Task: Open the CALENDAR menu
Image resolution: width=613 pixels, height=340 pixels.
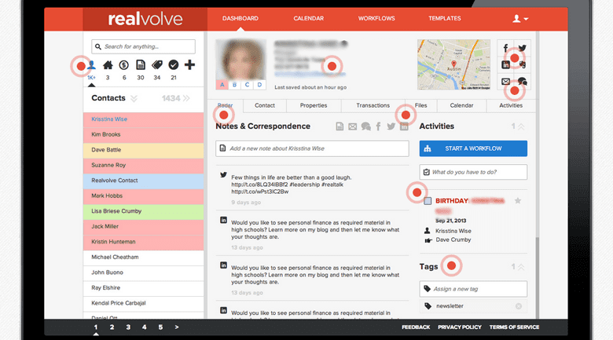Action: pyautogui.click(x=308, y=18)
